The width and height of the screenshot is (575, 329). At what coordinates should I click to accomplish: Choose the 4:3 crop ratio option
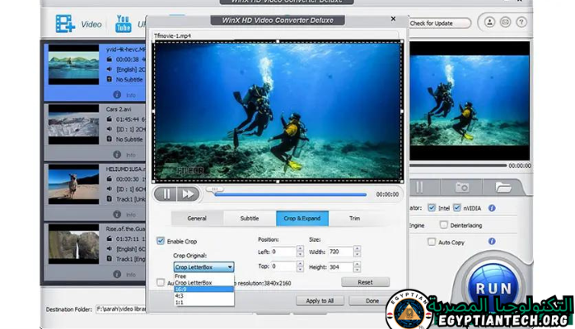[179, 296]
